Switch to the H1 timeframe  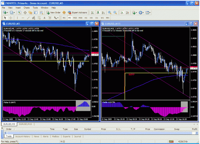click(86, 18)
